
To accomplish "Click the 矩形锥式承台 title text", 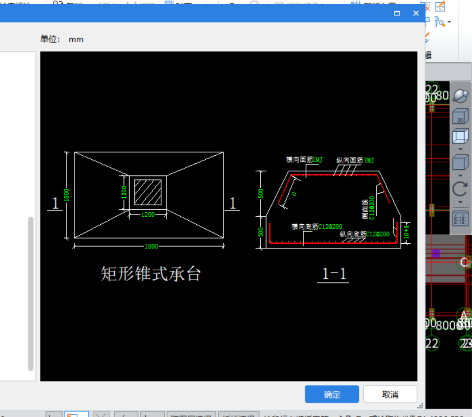I will coord(151,273).
